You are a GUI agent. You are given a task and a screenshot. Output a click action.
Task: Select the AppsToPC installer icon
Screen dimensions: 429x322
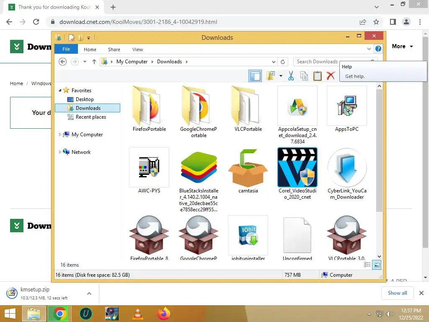tap(346, 106)
